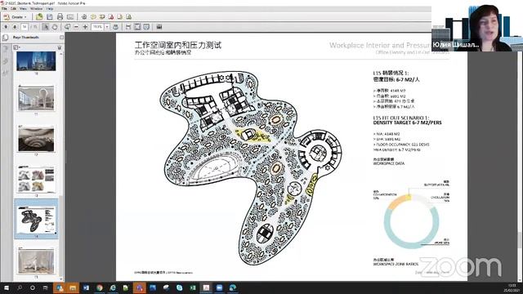Activate the Hand pan tool
The width and height of the screenshot is (523, 294).
click(55, 27)
